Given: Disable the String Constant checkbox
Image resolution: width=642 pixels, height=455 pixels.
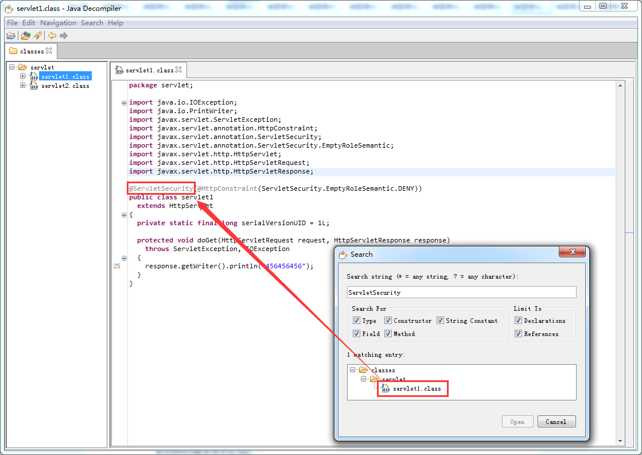Looking at the screenshot, I should click(440, 321).
